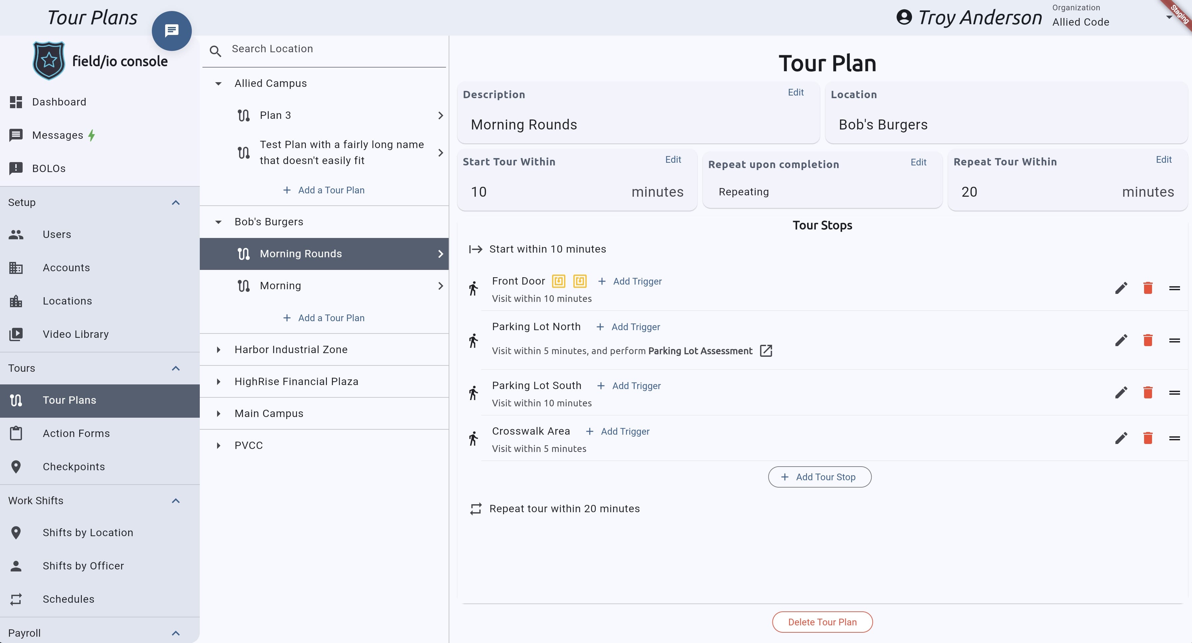
Task: Click the search magnifier icon
Action: 215,51
